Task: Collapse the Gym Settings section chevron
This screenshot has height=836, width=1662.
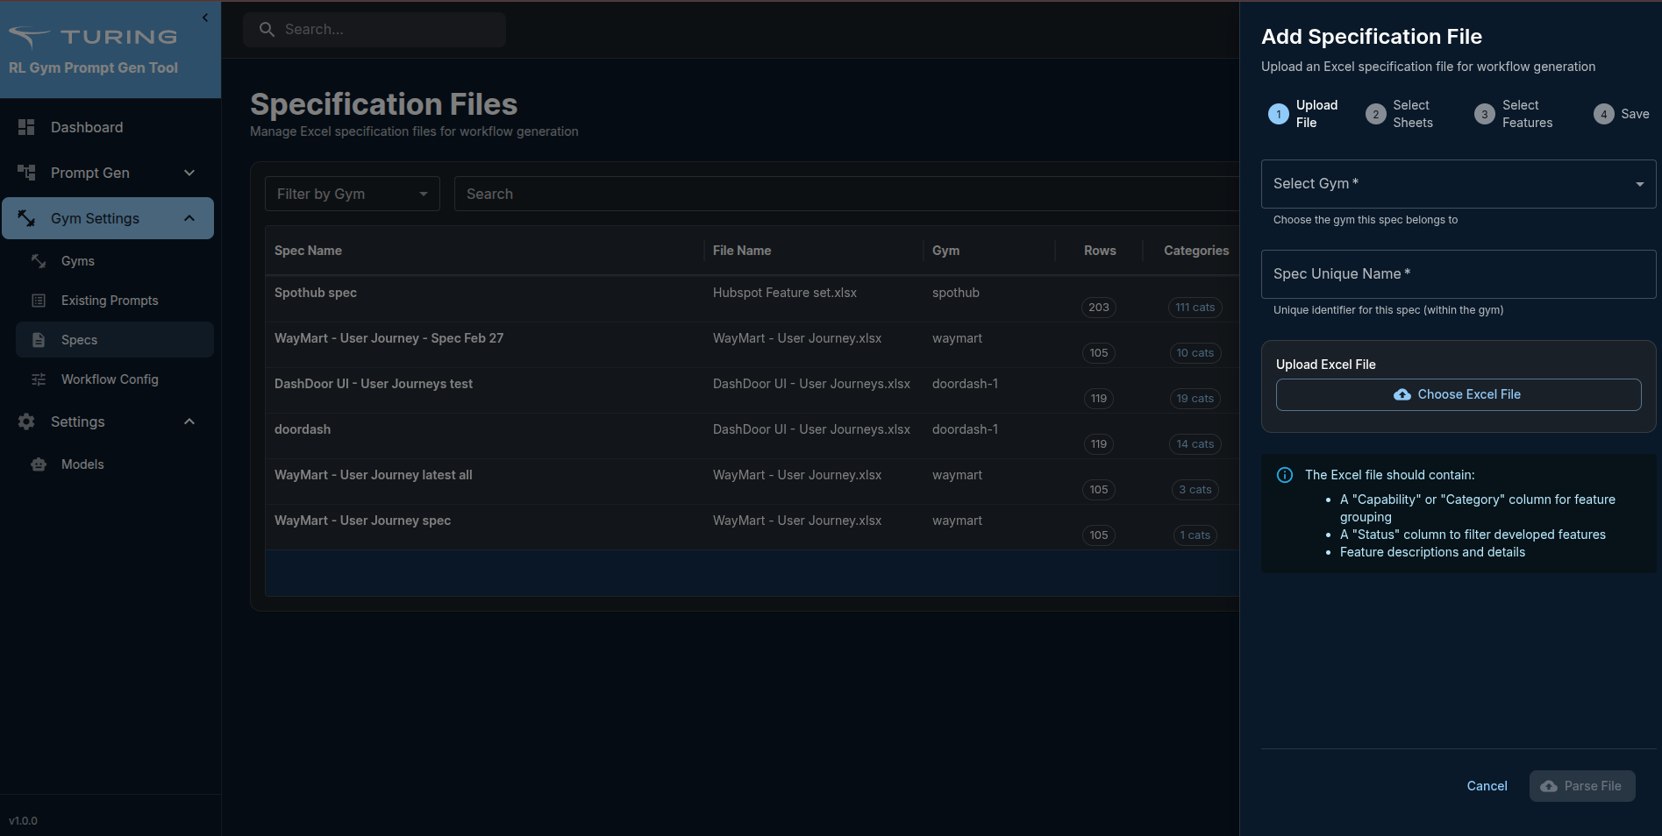Action: [x=189, y=218]
